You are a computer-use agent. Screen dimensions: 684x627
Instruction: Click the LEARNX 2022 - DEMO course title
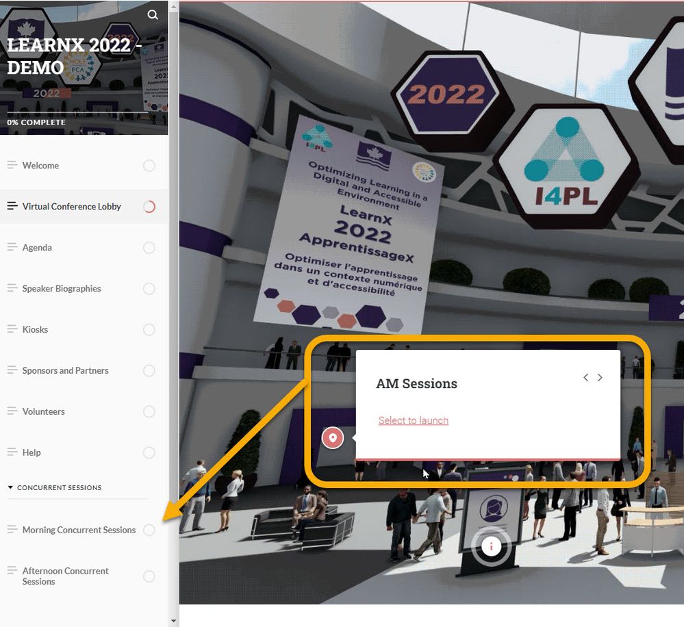[74, 56]
